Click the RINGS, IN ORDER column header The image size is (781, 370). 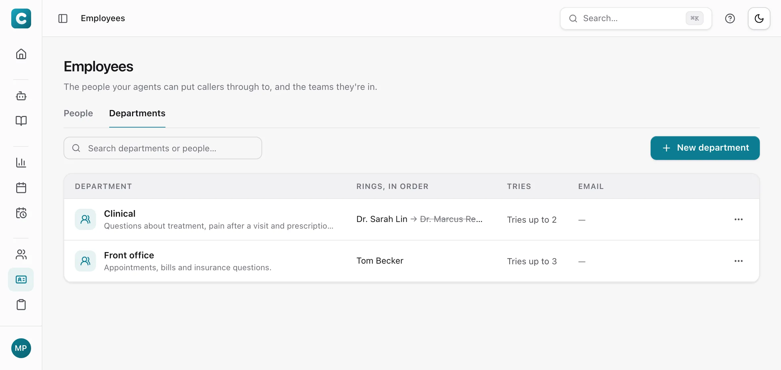tap(392, 186)
